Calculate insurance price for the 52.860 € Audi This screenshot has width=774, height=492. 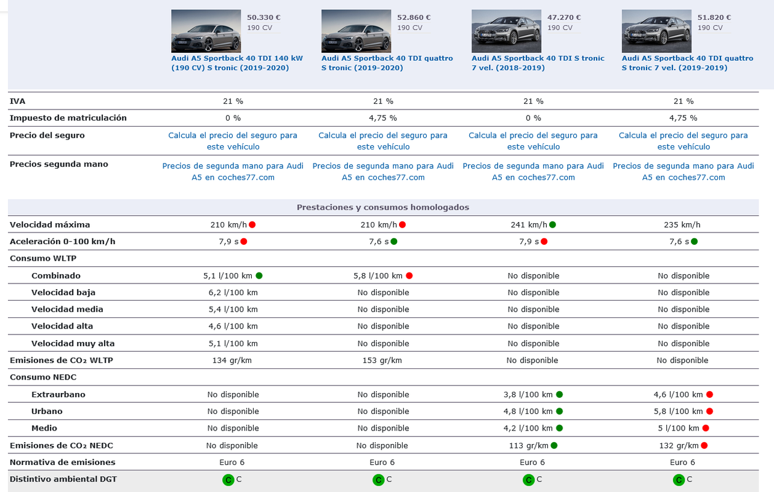383,141
